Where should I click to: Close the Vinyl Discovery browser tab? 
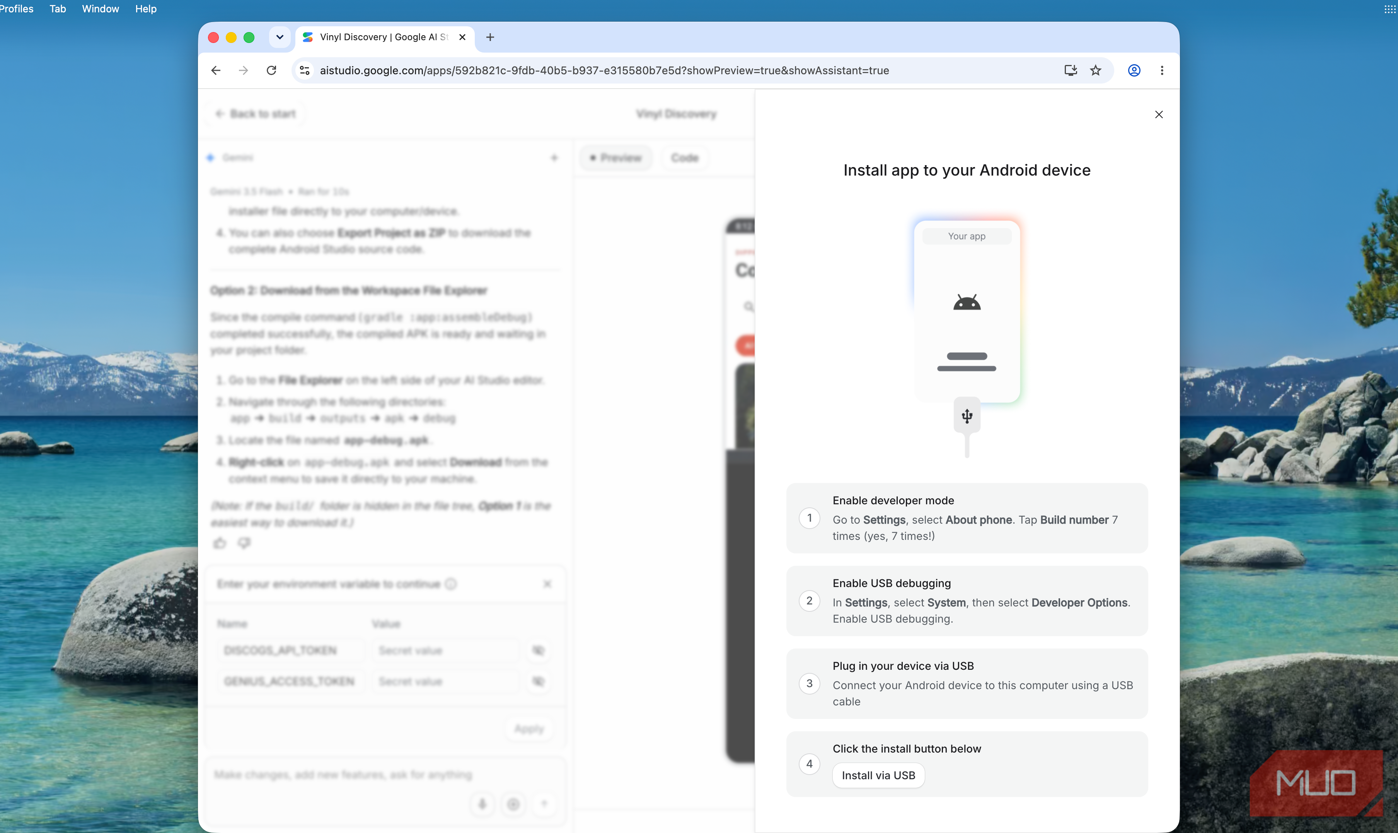(x=462, y=37)
